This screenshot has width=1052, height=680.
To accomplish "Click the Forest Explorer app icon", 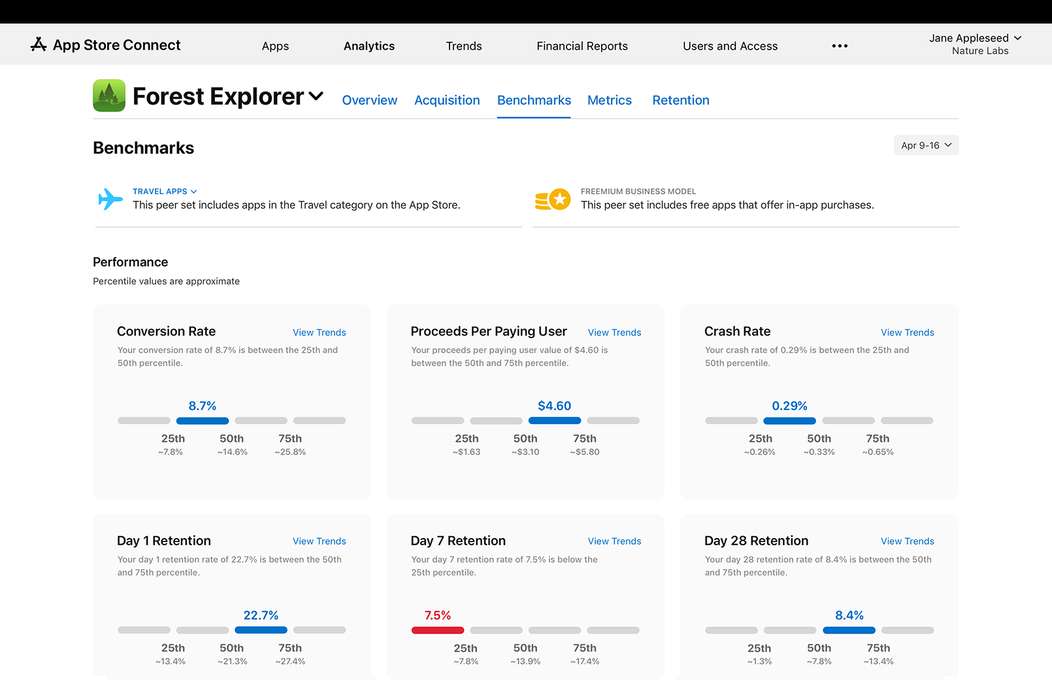I will [x=108, y=95].
